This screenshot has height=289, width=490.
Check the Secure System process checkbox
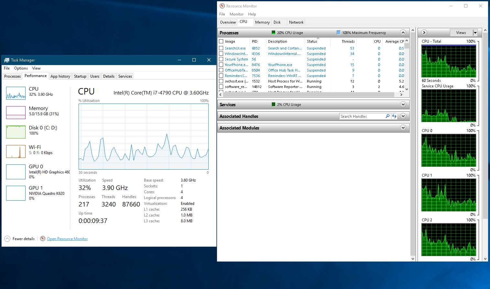[x=221, y=59]
